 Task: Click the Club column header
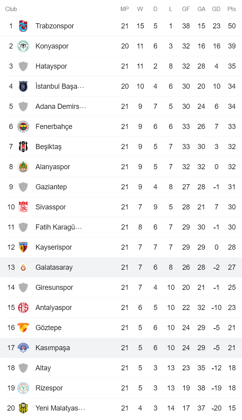(x=11, y=9)
